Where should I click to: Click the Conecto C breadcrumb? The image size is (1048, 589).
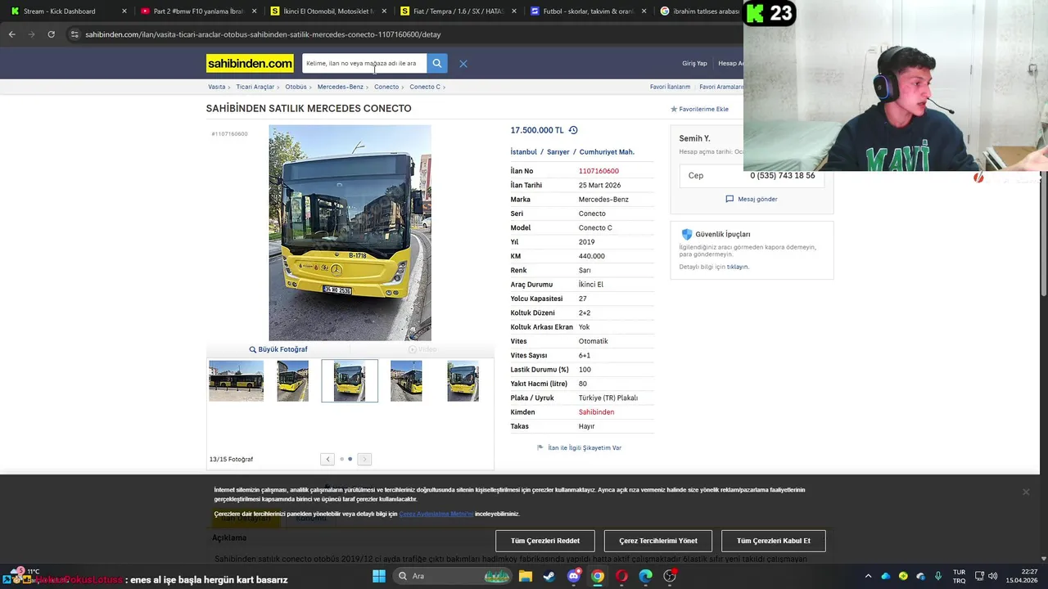pyautogui.click(x=425, y=87)
